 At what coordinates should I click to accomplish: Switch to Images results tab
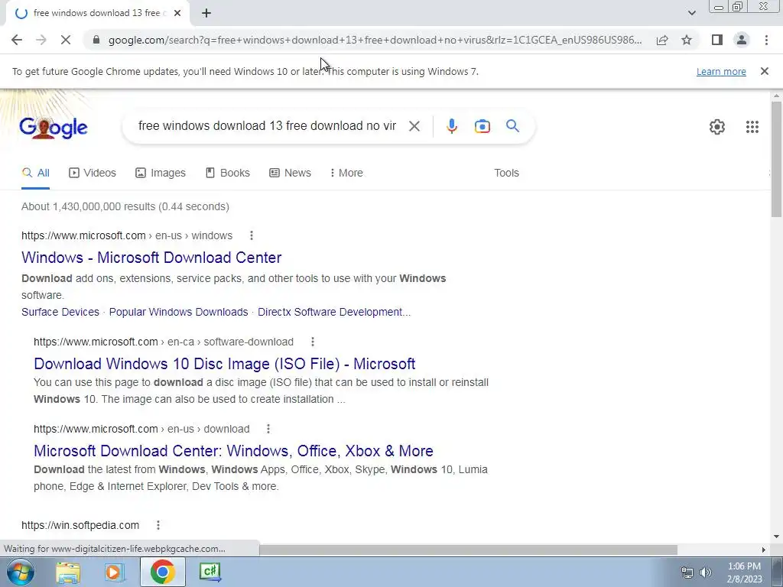(161, 173)
